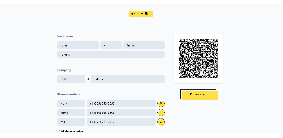This screenshot has height=138, width=283.
Task: Download the QR code
Action: (x=199, y=95)
